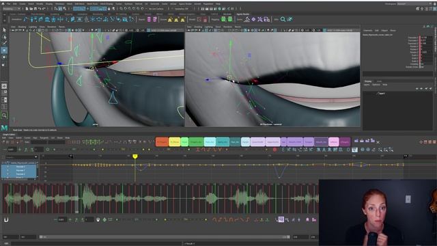Click the magnifying glass icon on the shelf
Image resolution: width=437 pixels, height=246 pixels.
tap(283, 19)
